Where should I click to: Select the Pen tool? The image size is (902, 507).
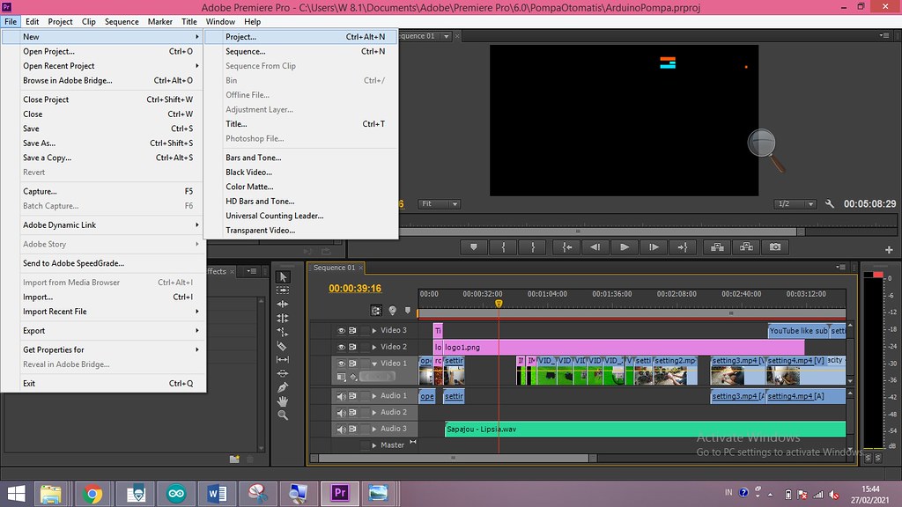[283, 387]
